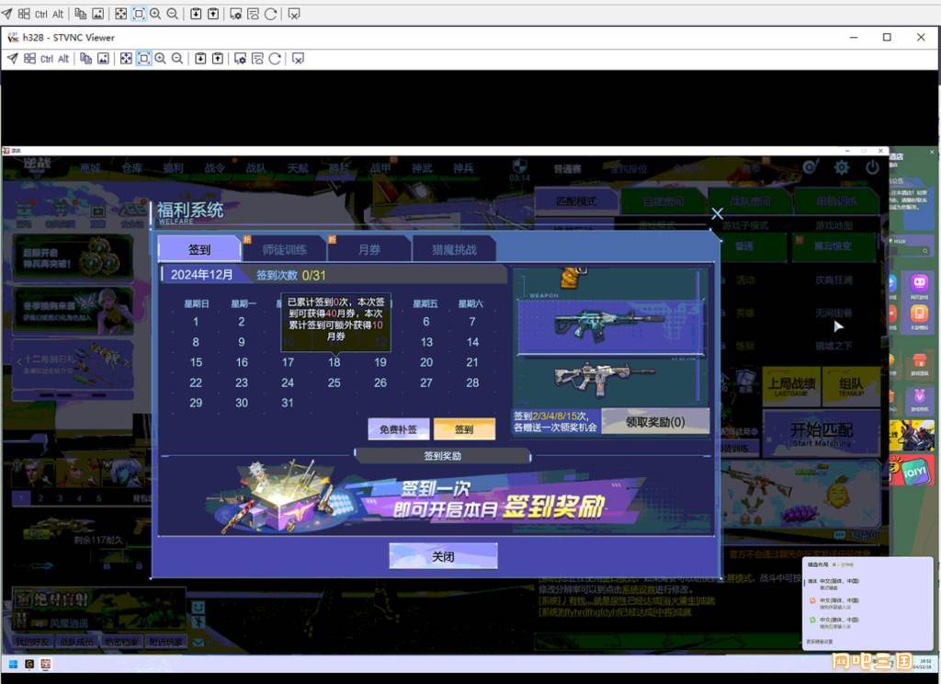Click the paper-plane icon in the outermost toolbar
This screenshot has height=684, width=941.
click(7, 14)
